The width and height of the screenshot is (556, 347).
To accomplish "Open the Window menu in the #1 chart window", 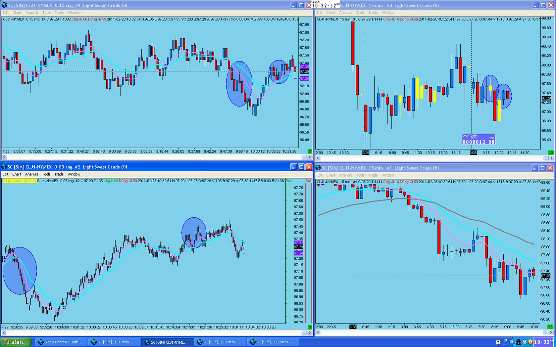I will click(x=388, y=175).
